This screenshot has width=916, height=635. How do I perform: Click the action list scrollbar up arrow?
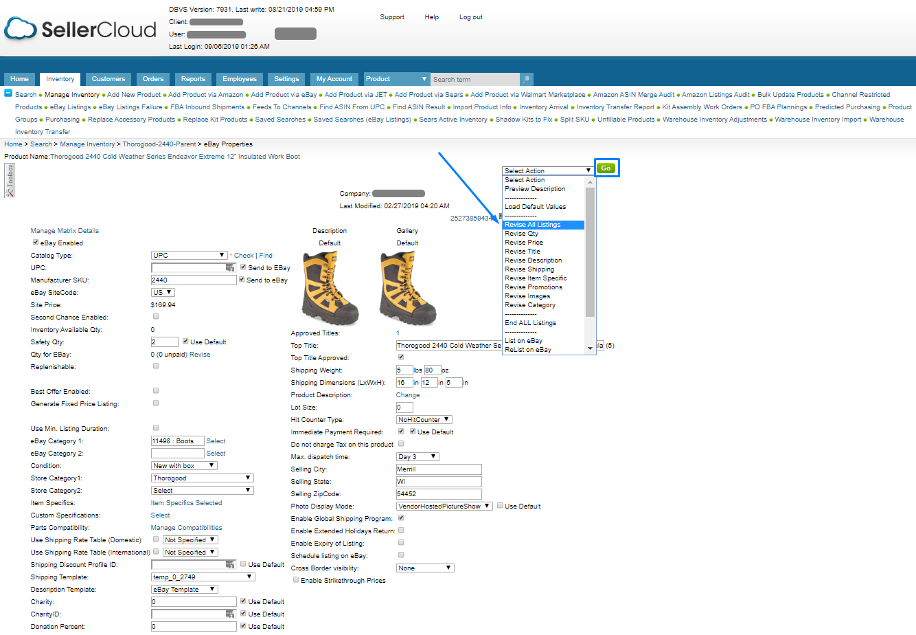click(590, 181)
